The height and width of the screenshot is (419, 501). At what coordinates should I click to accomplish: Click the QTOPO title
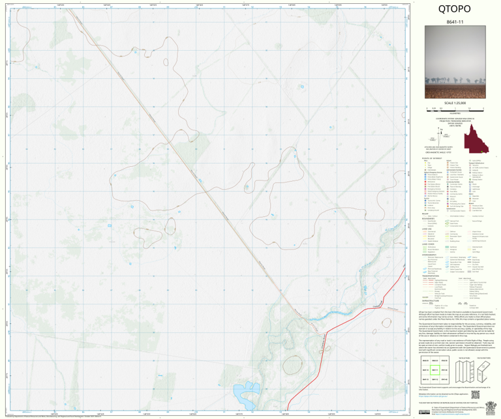coord(454,9)
